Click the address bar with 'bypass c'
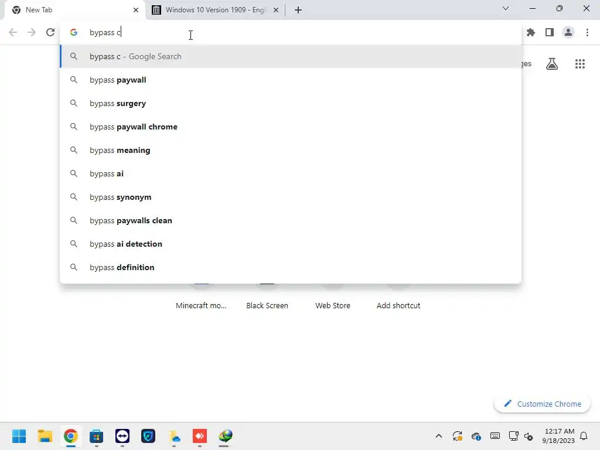This screenshot has height=450, width=600. click(x=291, y=32)
